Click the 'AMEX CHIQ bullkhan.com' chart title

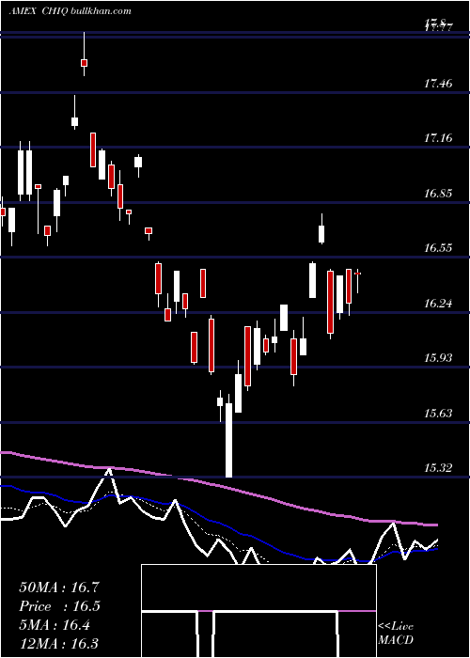click(70, 11)
